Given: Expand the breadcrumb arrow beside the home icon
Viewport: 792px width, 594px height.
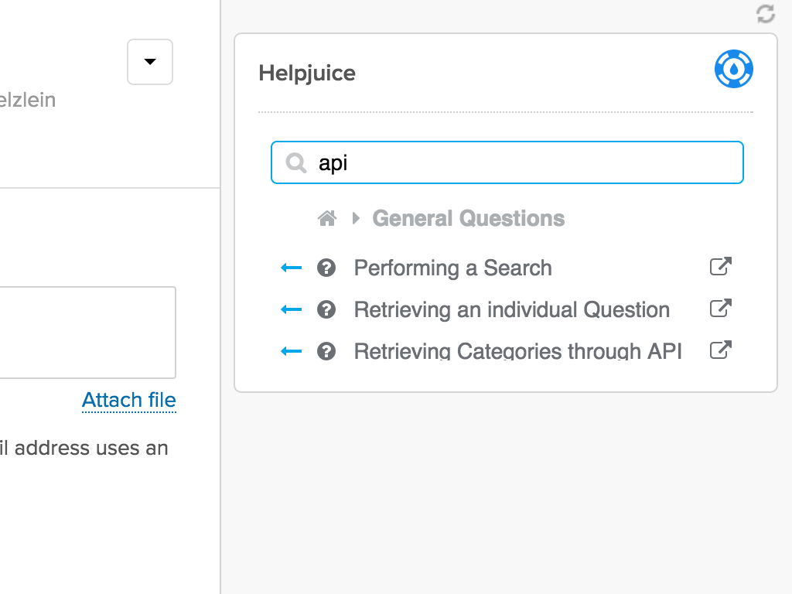Looking at the screenshot, I should point(356,219).
